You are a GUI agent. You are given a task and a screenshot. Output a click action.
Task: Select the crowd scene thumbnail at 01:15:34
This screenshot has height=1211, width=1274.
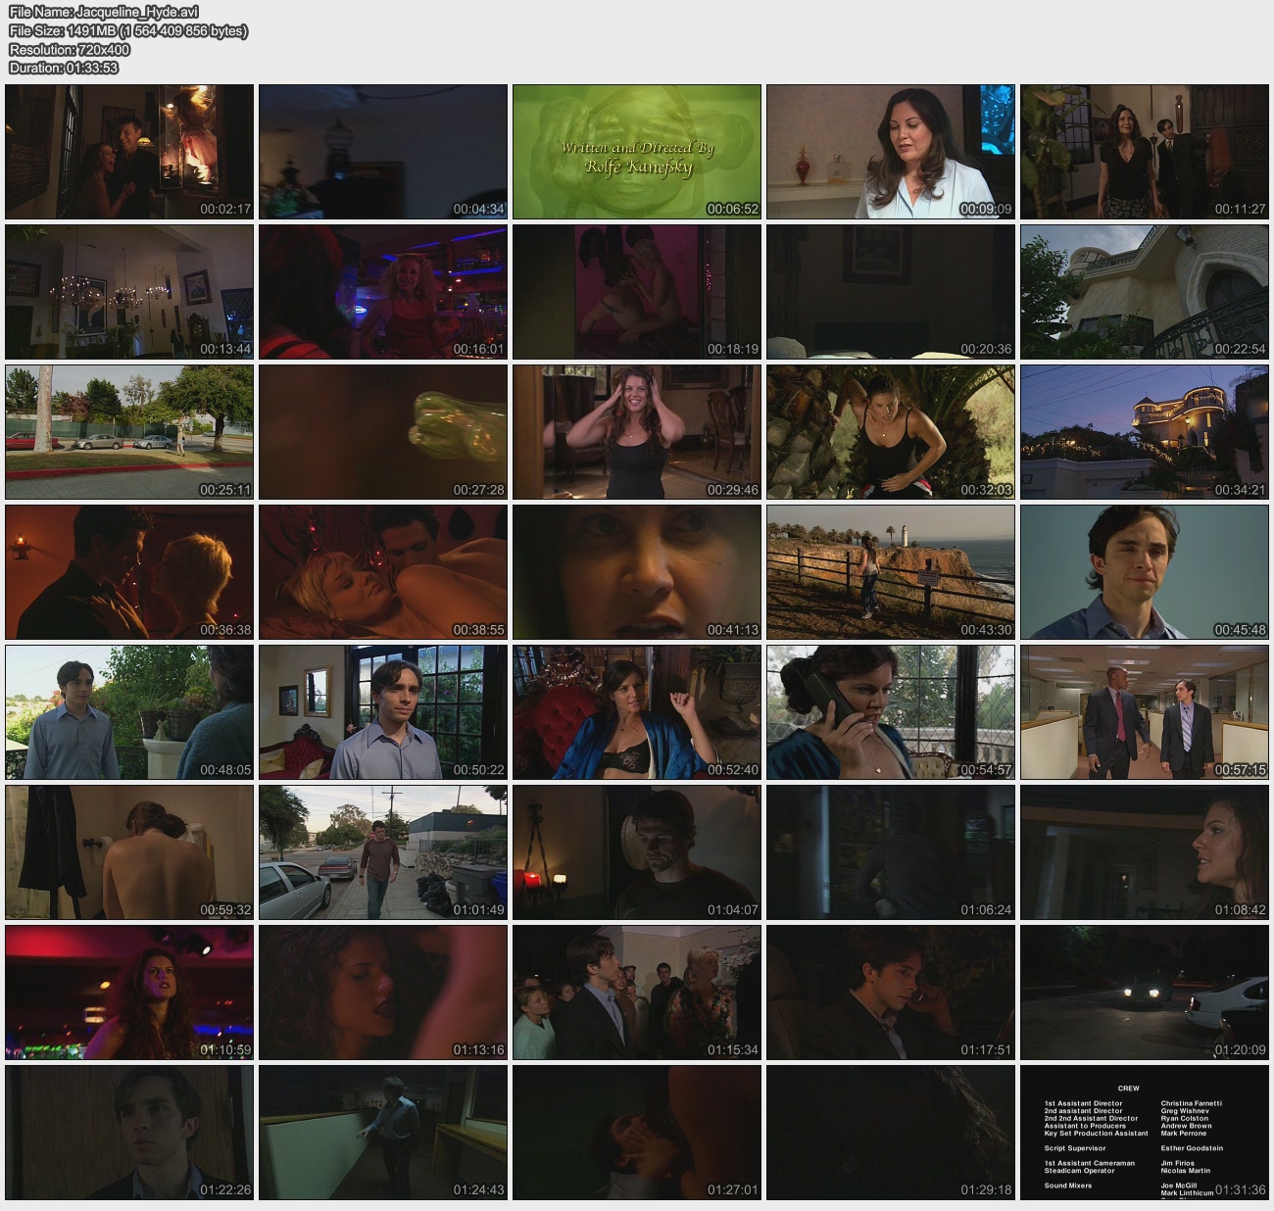pyautogui.click(x=637, y=993)
